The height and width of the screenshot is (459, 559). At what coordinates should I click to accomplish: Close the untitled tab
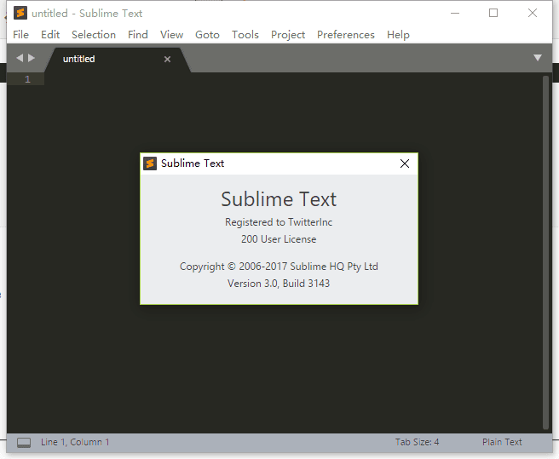[x=167, y=59]
